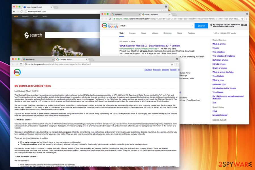
Task: Open the Images results tab
Action: pyautogui.click(x=132, y=33)
